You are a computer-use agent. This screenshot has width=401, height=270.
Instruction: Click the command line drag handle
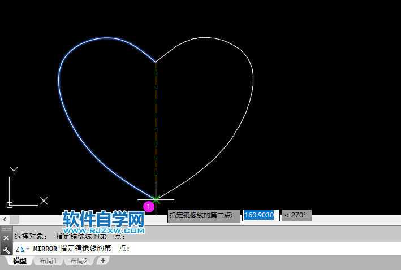[6, 229]
